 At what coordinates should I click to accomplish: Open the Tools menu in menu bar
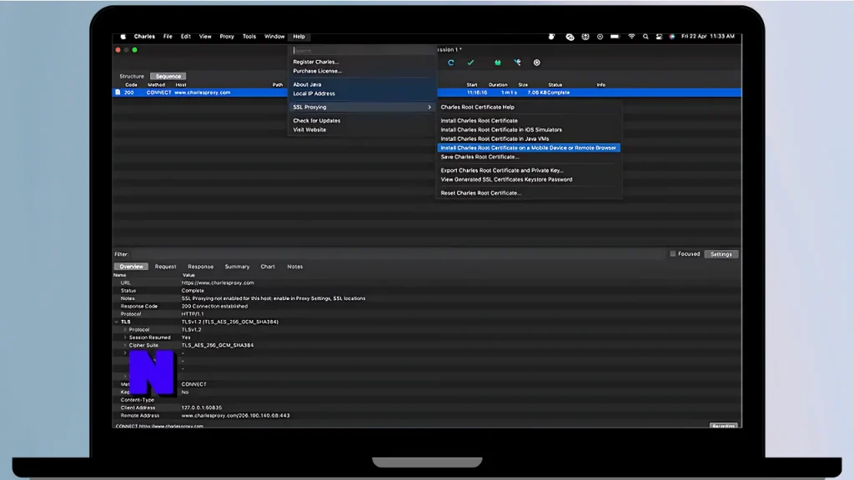tap(249, 37)
